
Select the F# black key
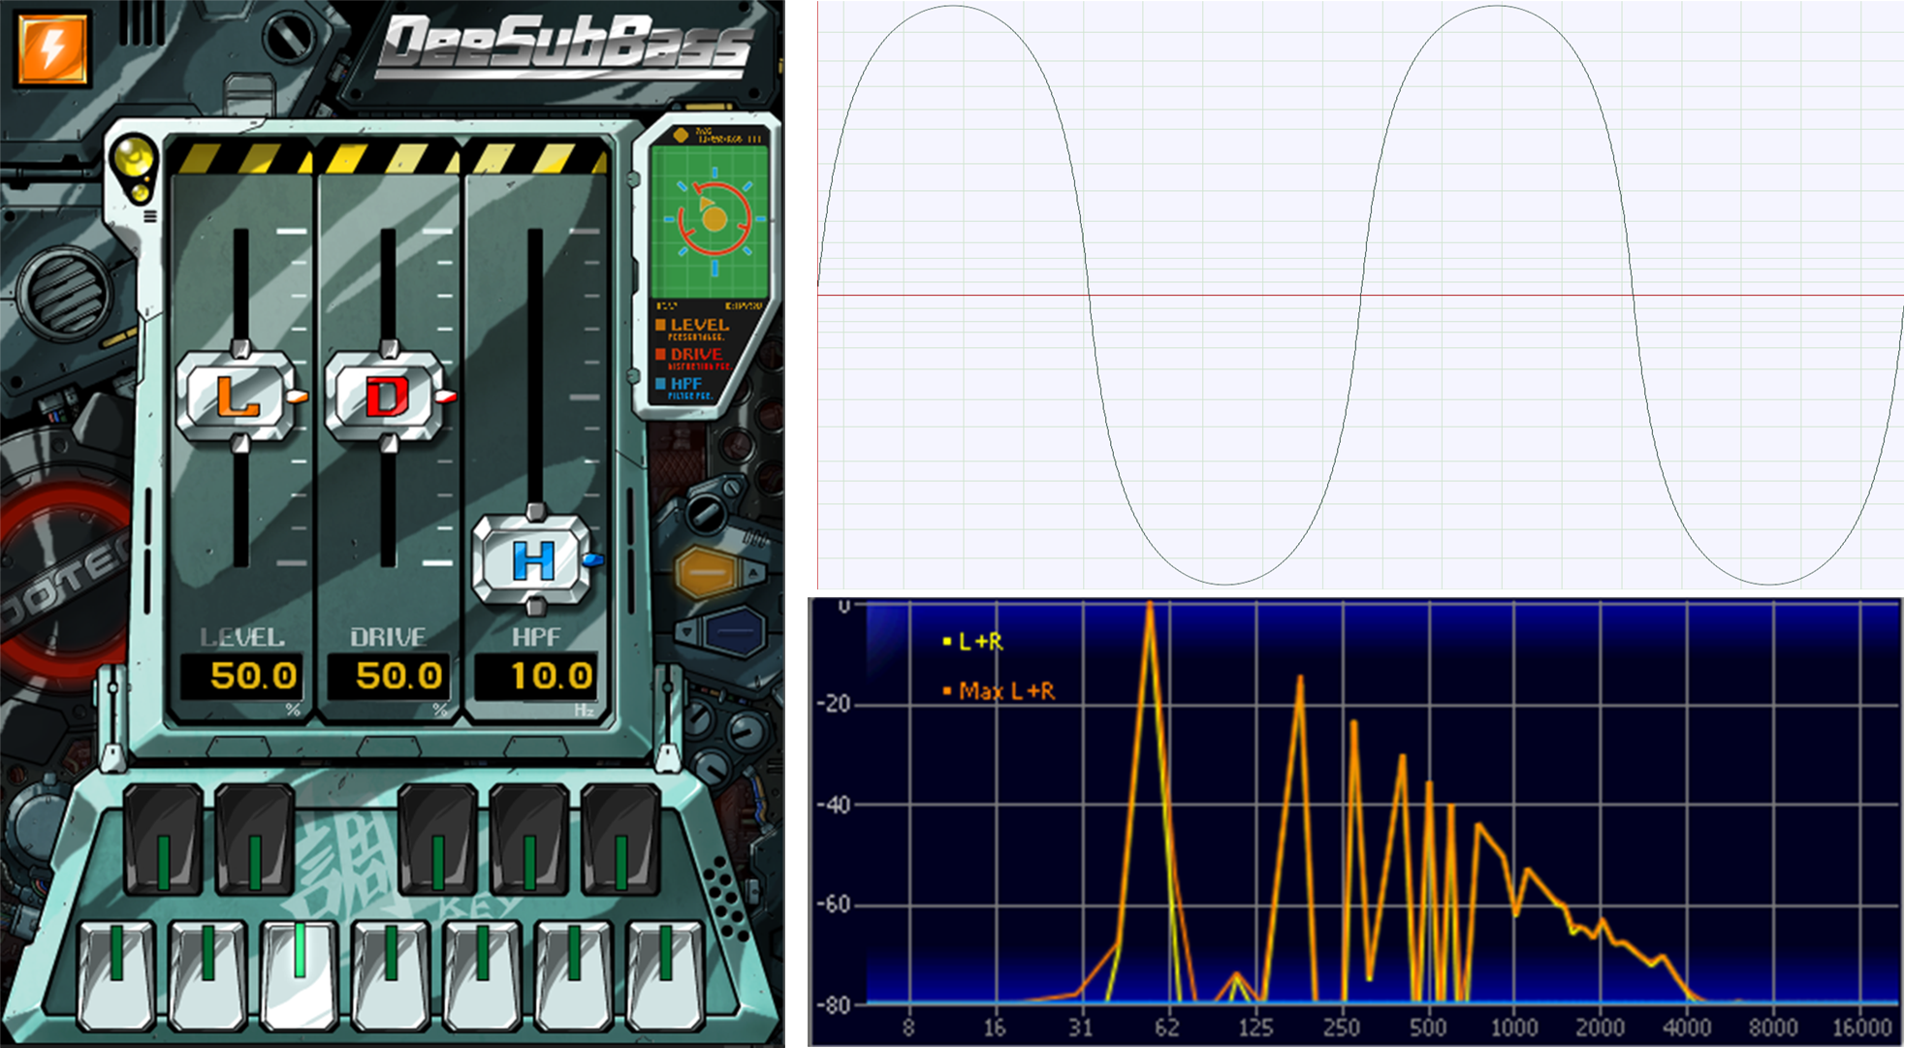[x=437, y=840]
